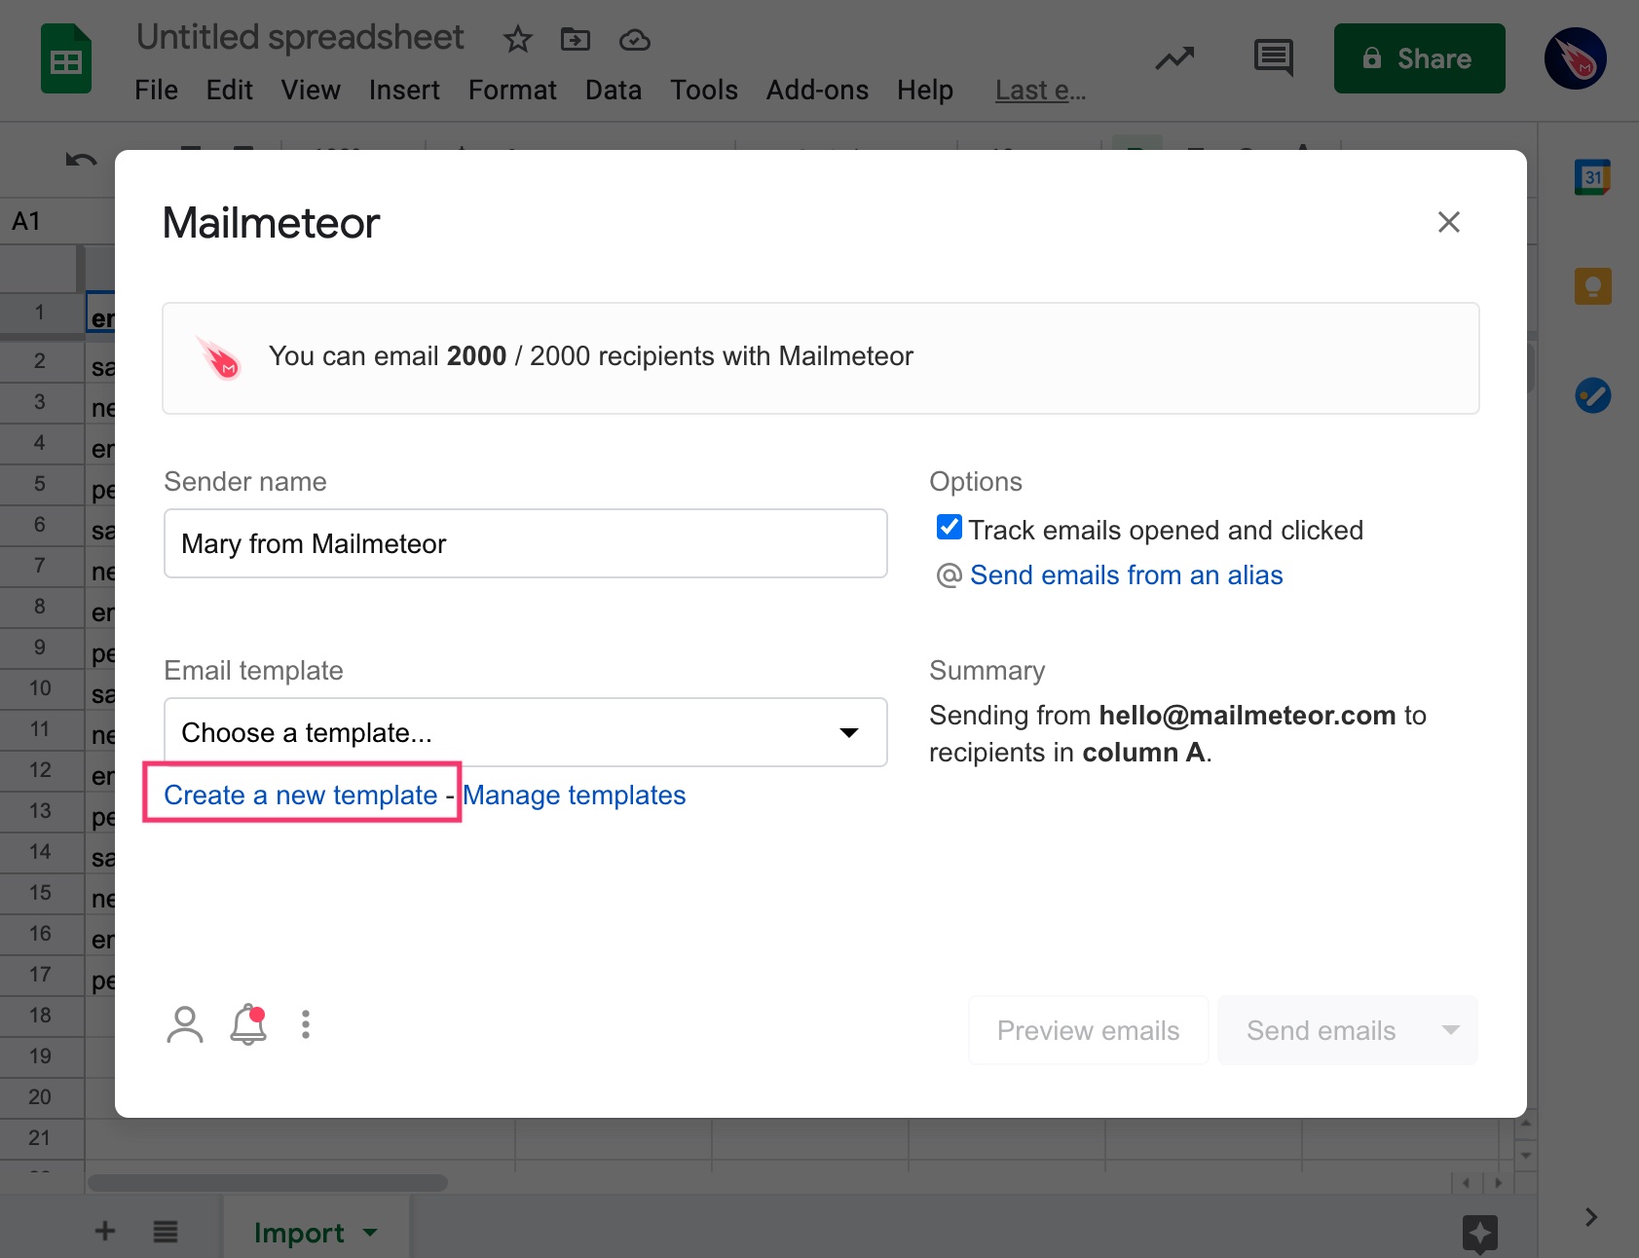This screenshot has width=1639, height=1258.
Task: Open Google Calendar side panel
Action: (x=1592, y=177)
